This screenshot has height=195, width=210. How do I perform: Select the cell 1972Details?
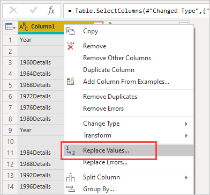[x=41, y=96]
